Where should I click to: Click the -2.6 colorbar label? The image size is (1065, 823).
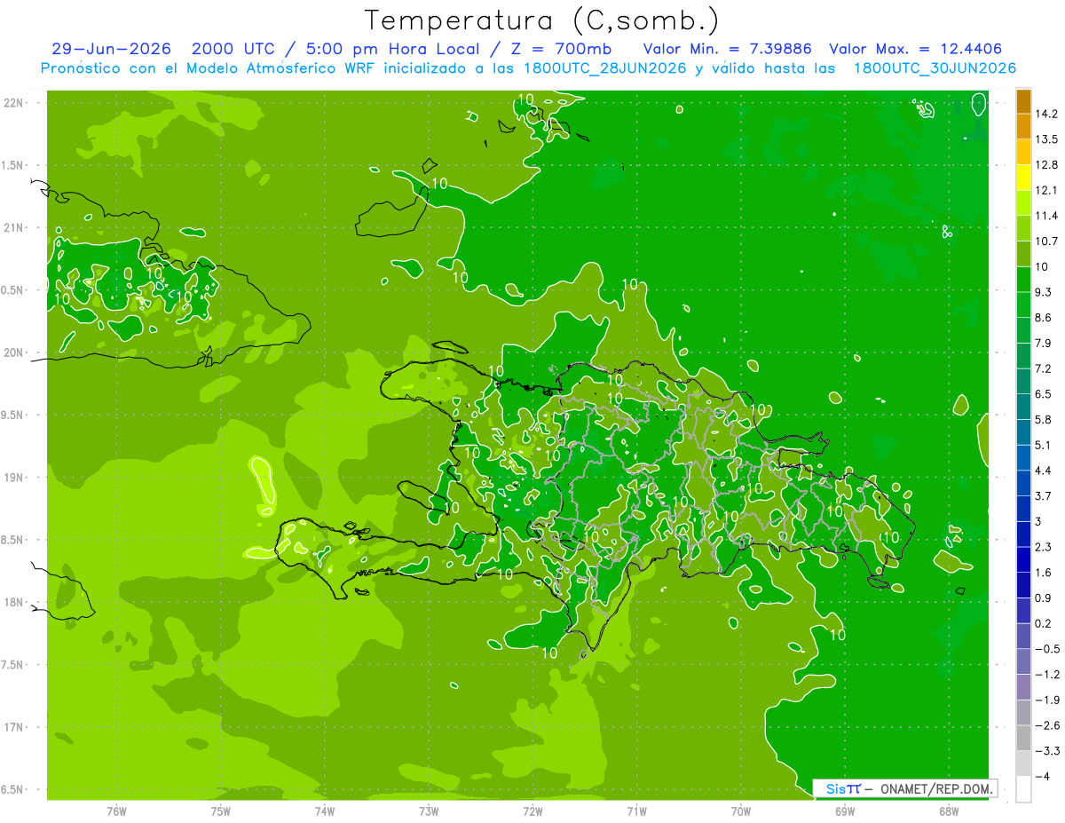1047,725
